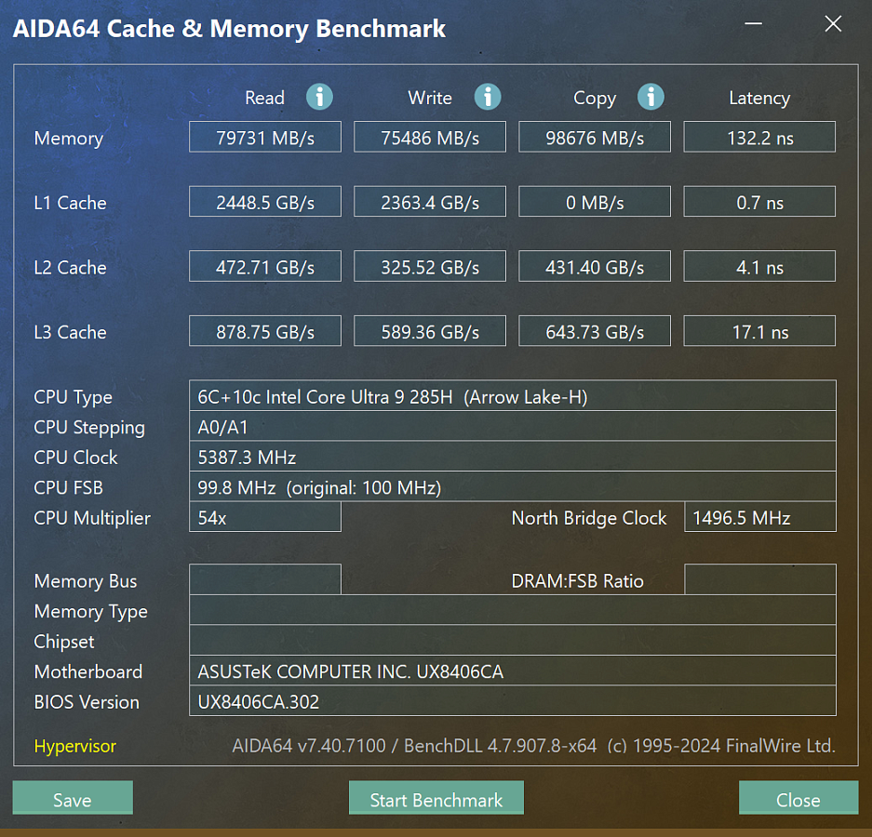Screen dimensions: 872x837
Task: Click the Start Benchmark button
Action: click(x=436, y=798)
